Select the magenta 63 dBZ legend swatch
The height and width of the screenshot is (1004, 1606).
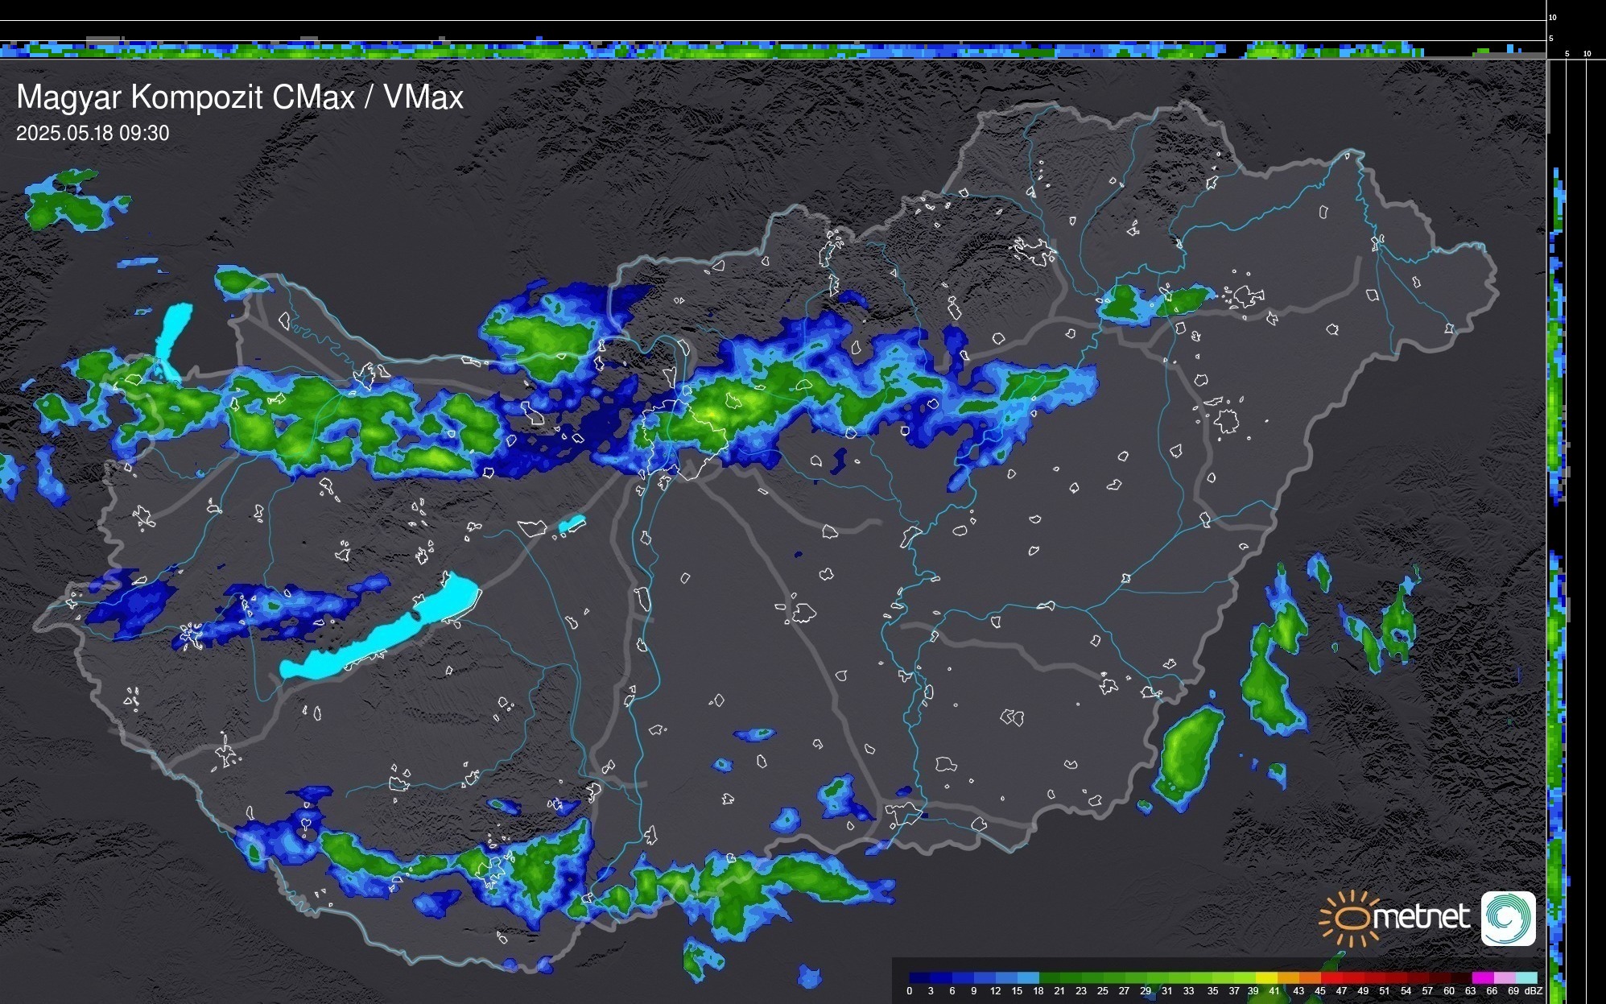tap(1482, 977)
